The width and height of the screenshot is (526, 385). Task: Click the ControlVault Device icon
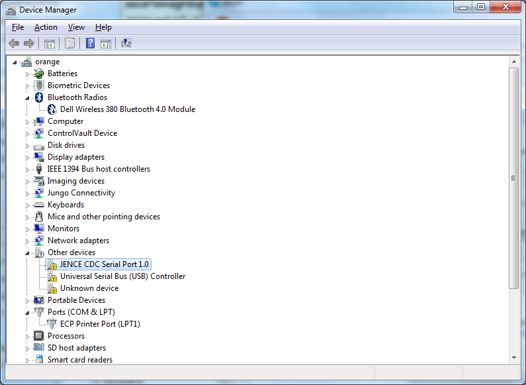[x=39, y=133]
